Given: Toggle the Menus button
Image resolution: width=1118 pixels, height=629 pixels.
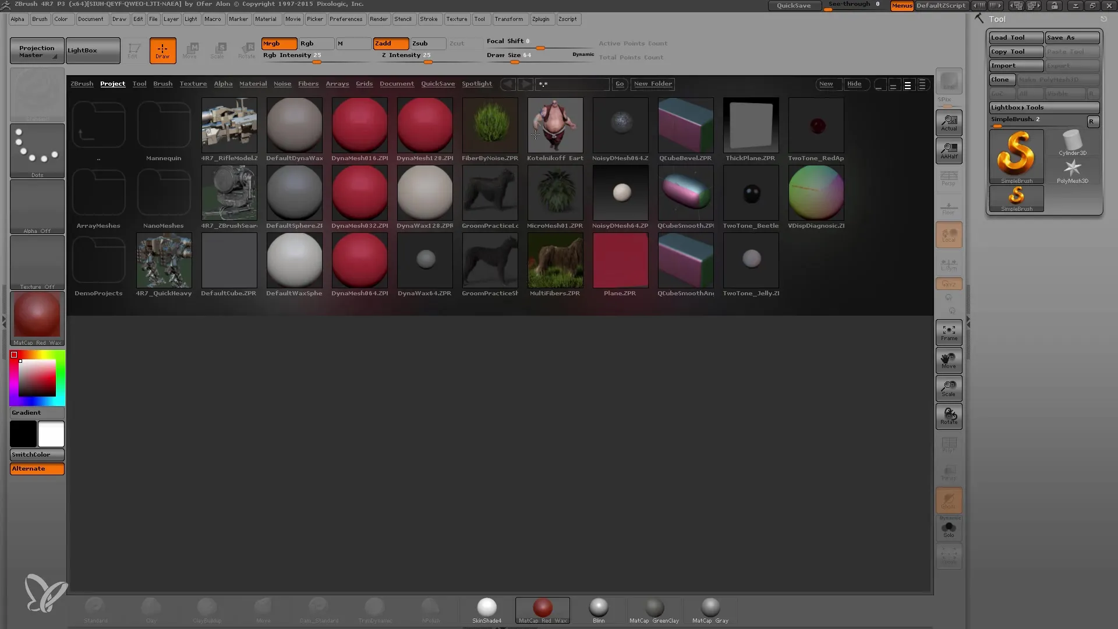Looking at the screenshot, I should (902, 6).
